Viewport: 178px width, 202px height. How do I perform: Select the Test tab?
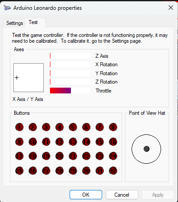(x=33, y=22)
